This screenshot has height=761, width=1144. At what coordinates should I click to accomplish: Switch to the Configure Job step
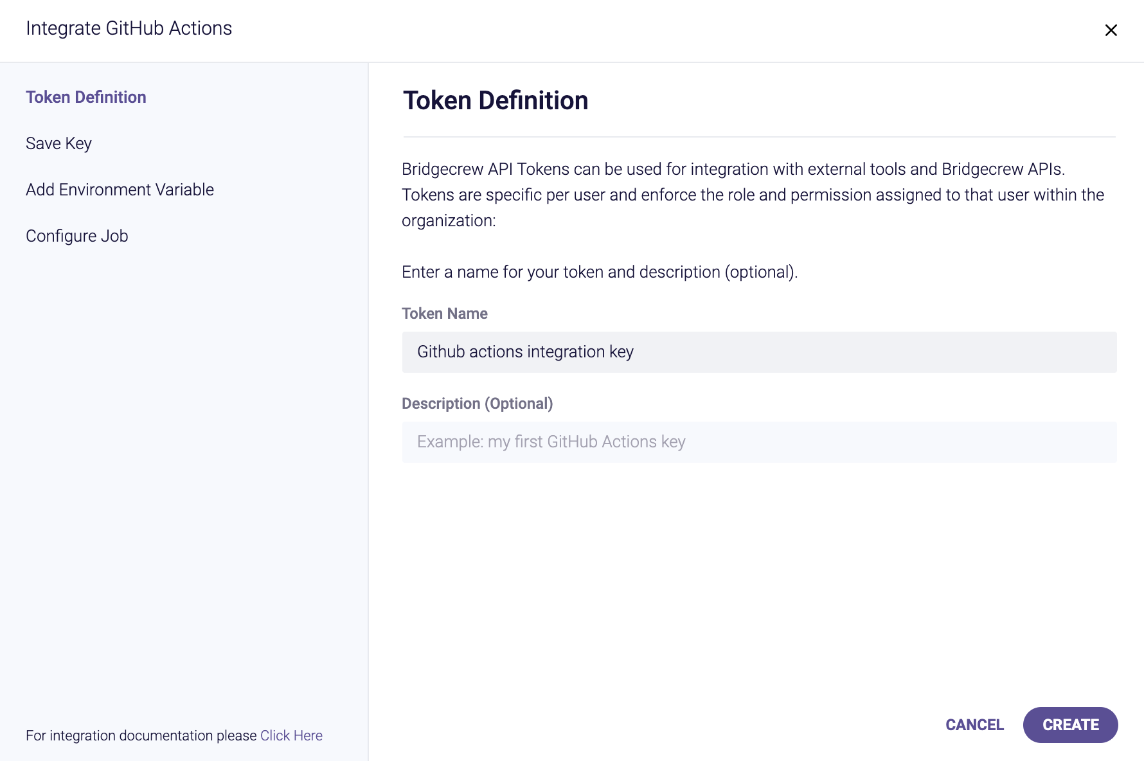(77, 236)
